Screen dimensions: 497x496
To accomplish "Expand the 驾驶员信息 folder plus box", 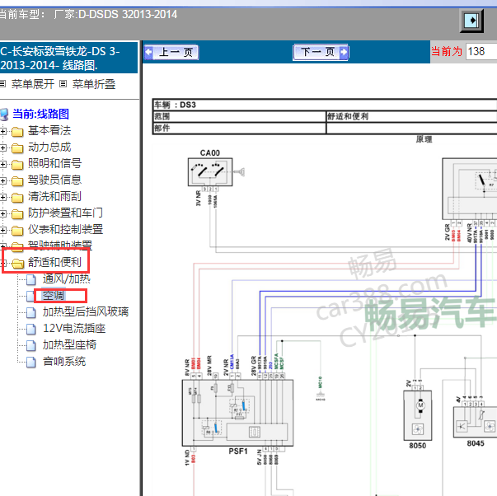I will click(2, 180).
